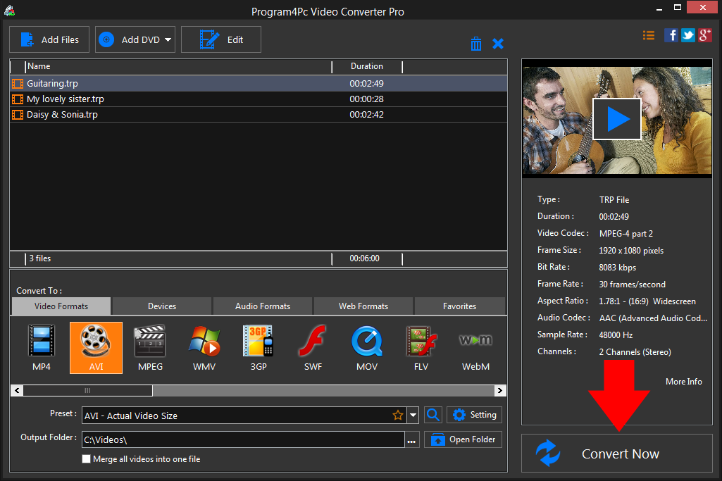The height and width of the screenshot is (481, 722).
Task: Choose the FLV Flash video format
Action: (x=421, y=348)
